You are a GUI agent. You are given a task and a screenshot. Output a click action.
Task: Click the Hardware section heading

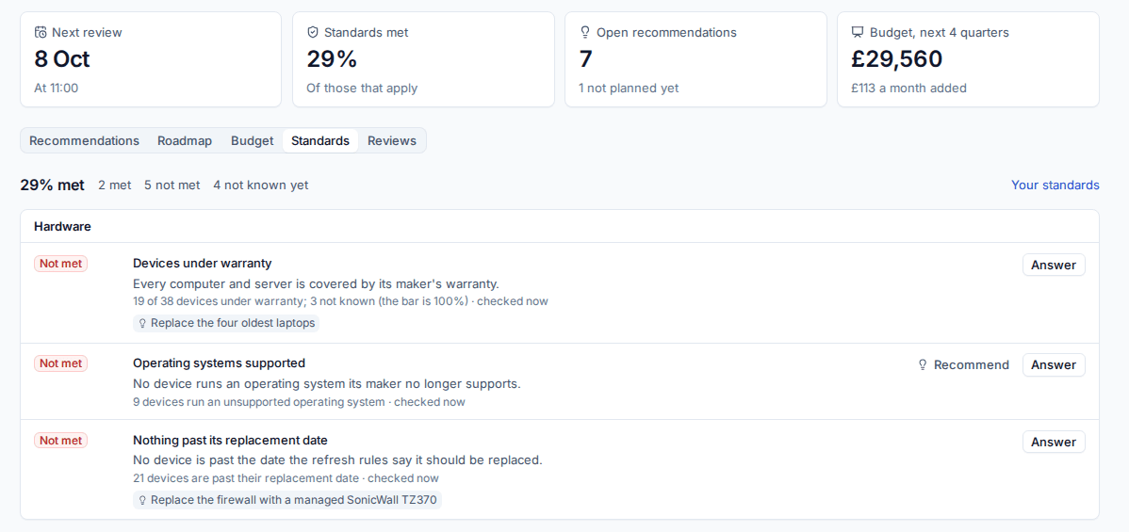[x=62, y=226]
